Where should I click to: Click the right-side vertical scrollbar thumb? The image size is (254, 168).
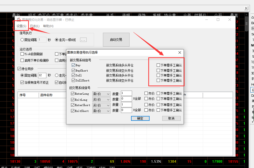[247, 24]
